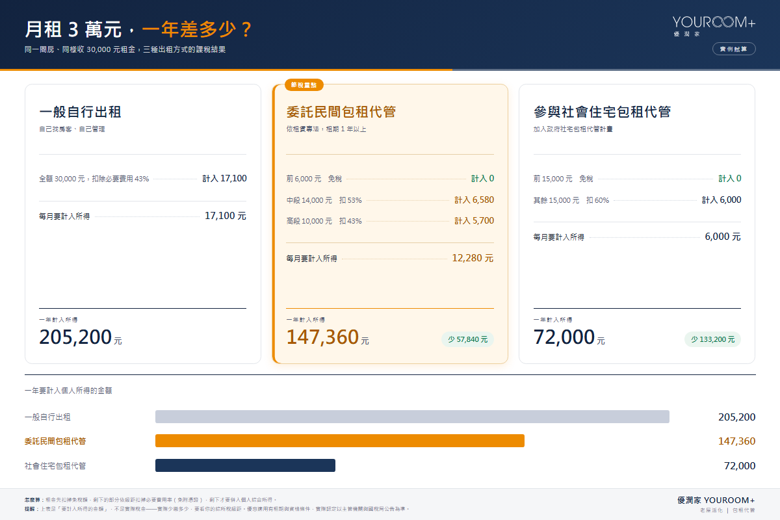
Task: Click the headline 月租 3 萬元,一年差多少?
Action: [138, 30]
